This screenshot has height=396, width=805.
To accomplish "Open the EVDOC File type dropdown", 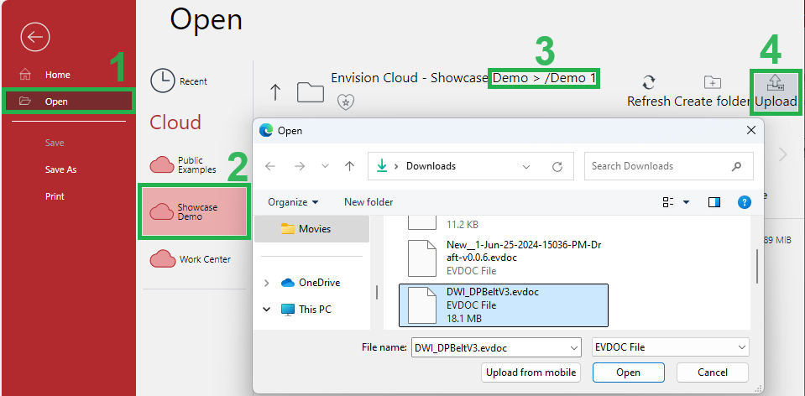I will click(671, 347).
